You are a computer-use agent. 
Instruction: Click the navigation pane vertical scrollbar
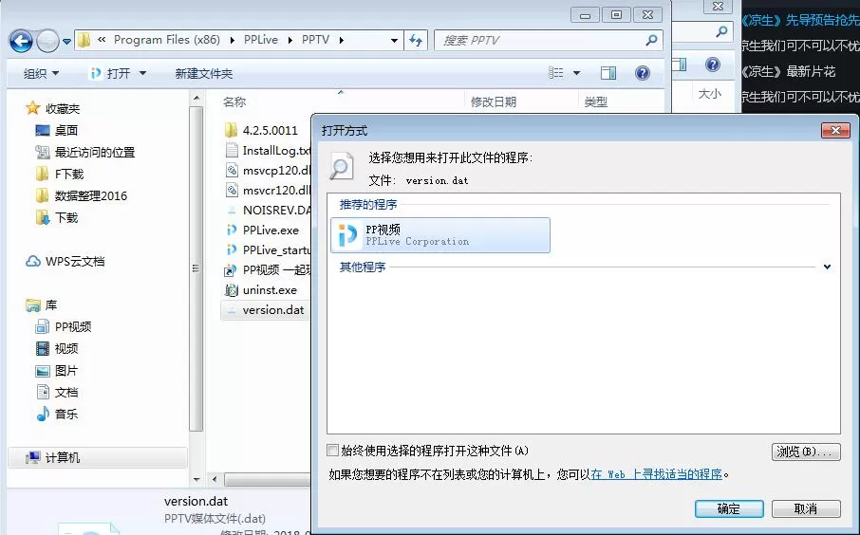click(196, 268)
